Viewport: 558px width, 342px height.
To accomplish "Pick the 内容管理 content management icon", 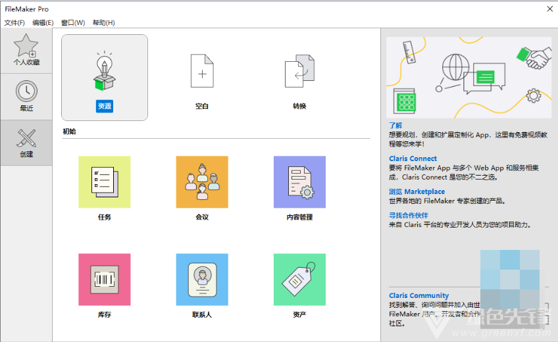I will click(x=299, y=182).
